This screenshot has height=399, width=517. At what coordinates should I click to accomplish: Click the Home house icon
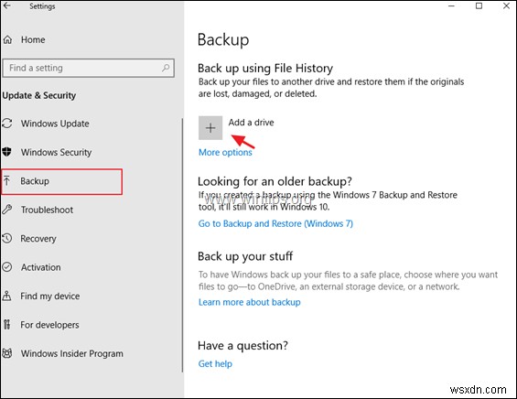(x=7, y=40)
